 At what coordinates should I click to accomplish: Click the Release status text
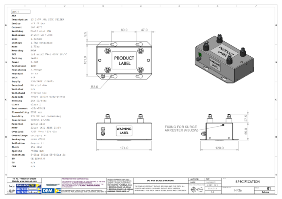click(x=265, y=192)
